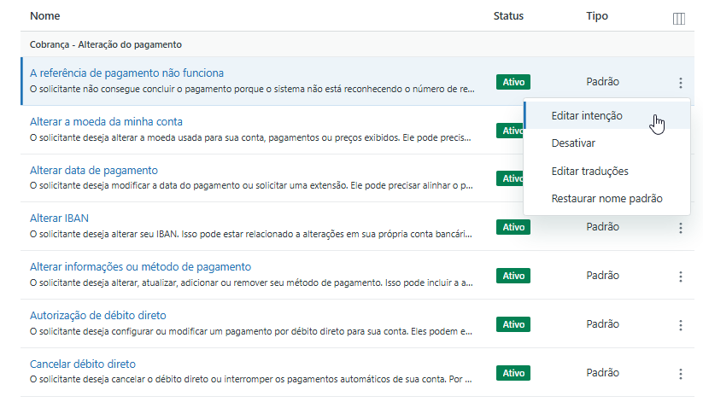Select 'Editar traduções' menu option
This screenshot has height=402, width=703.
589,171
